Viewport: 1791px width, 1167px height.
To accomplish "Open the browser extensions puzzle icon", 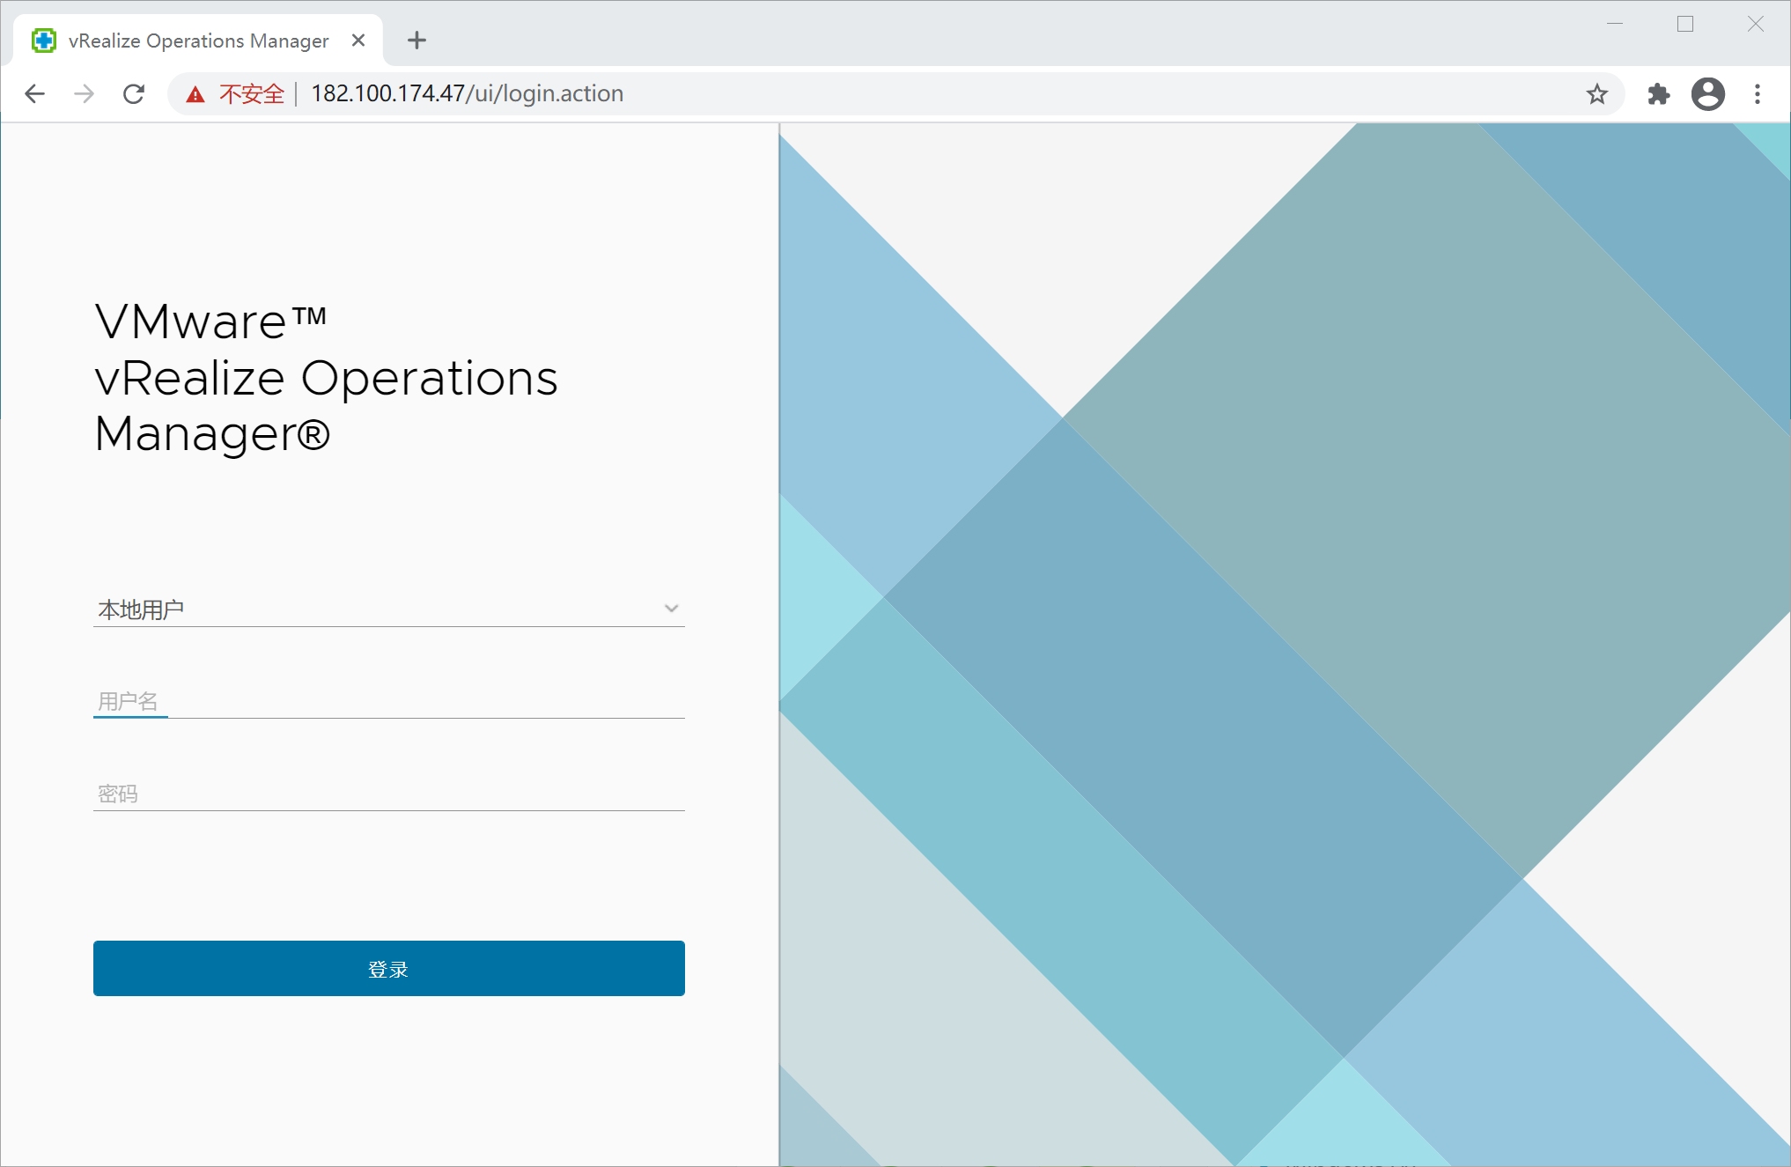I will tap(1658, 93).
